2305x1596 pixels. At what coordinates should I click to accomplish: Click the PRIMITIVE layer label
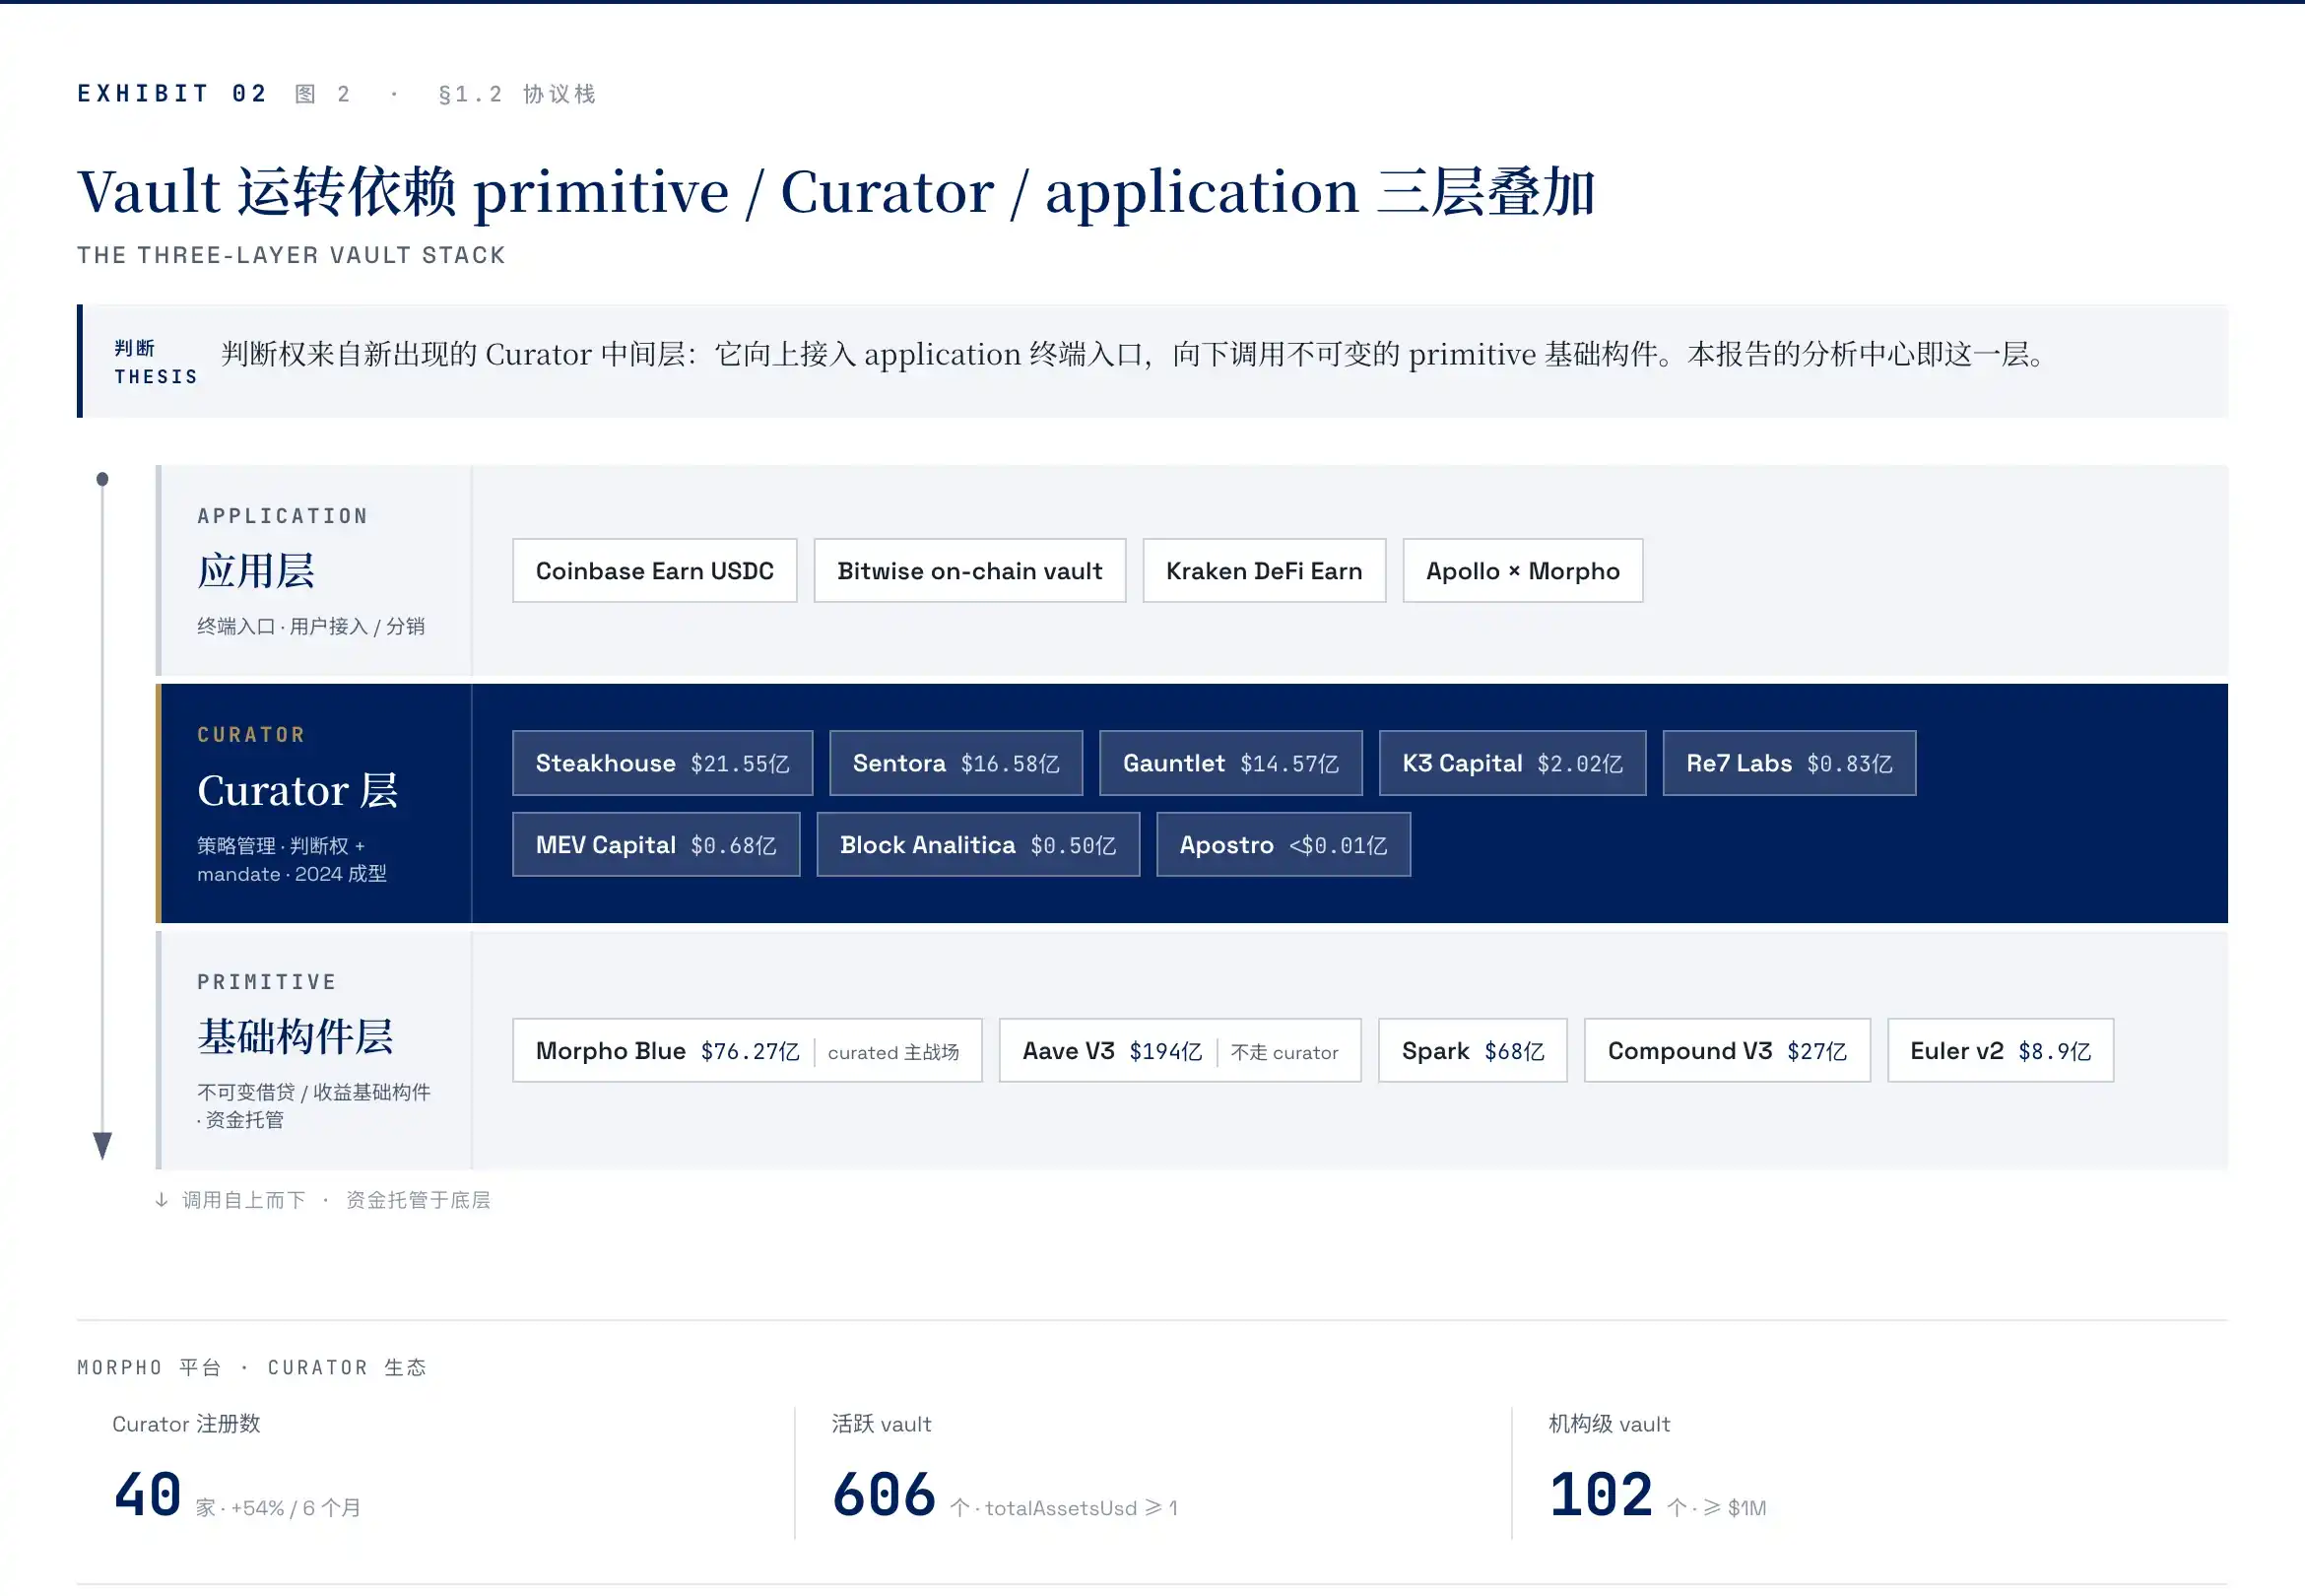click(x=267, y=982)
